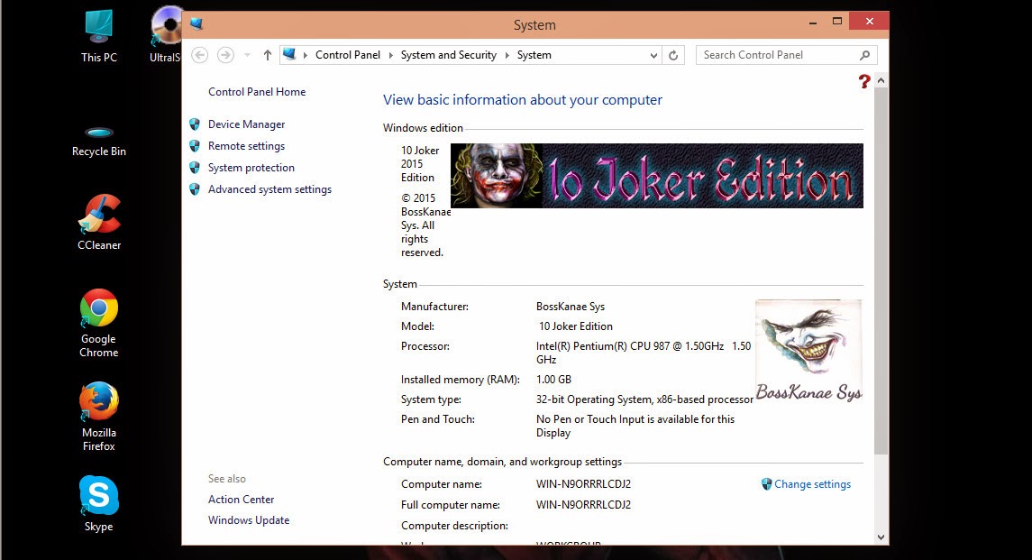Click the vertical scrollbar thumb
Viewport: 1032px width, 560px height.
coord(881,271)
